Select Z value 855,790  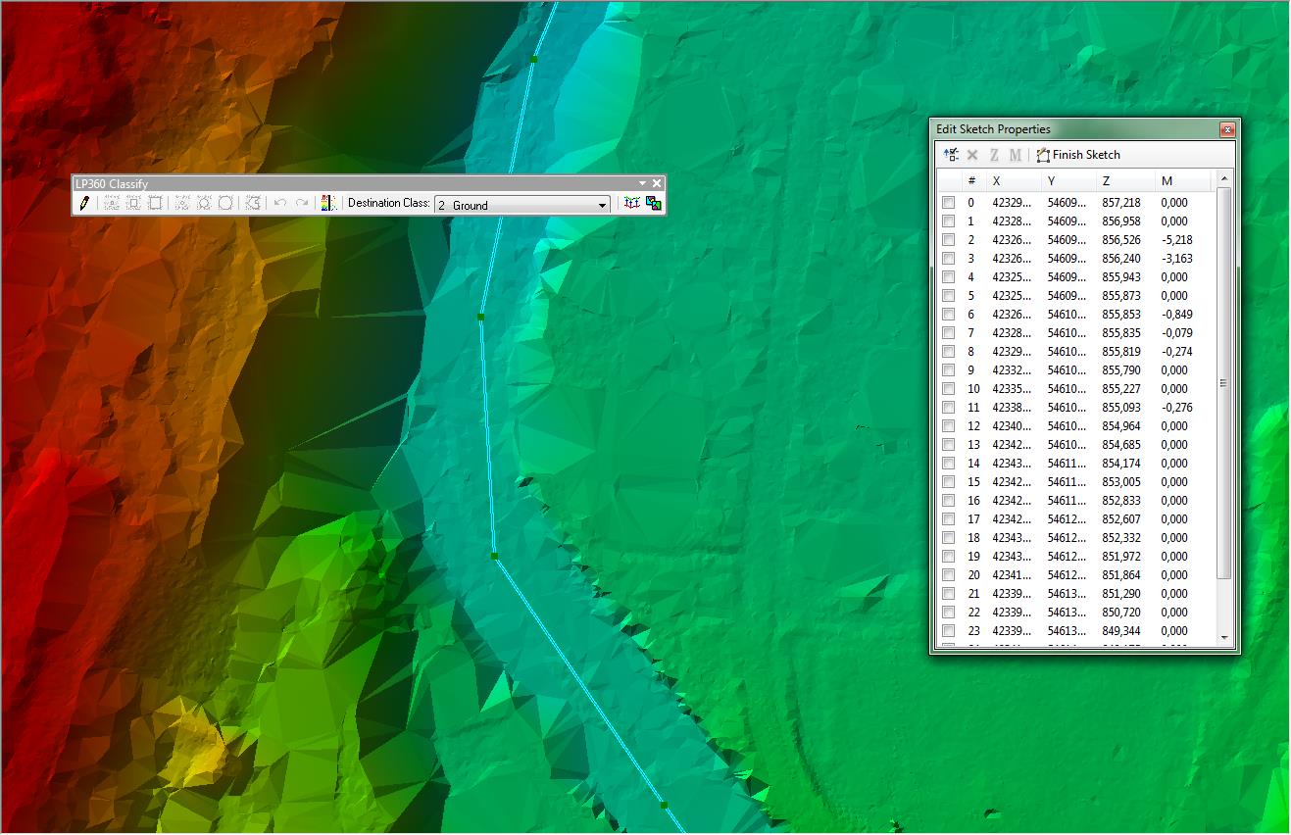pyautogui.click(x=1121, y=370)
